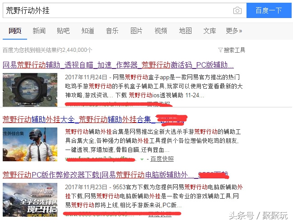The width and height of the screenshot is (293, 223).
Task: Go to the 知道 tab
Action: click(88, 31)
